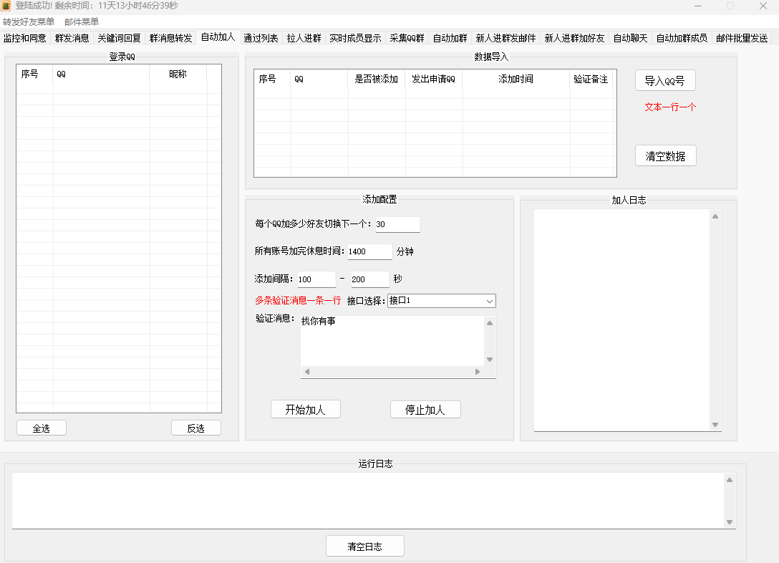
Task: Switch to 通过列表 mode
Action: pos(260,37)
